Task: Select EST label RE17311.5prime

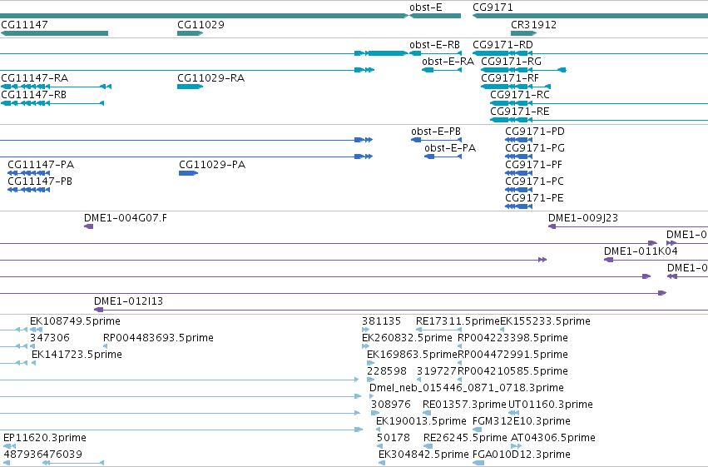Action: (458, 322)
